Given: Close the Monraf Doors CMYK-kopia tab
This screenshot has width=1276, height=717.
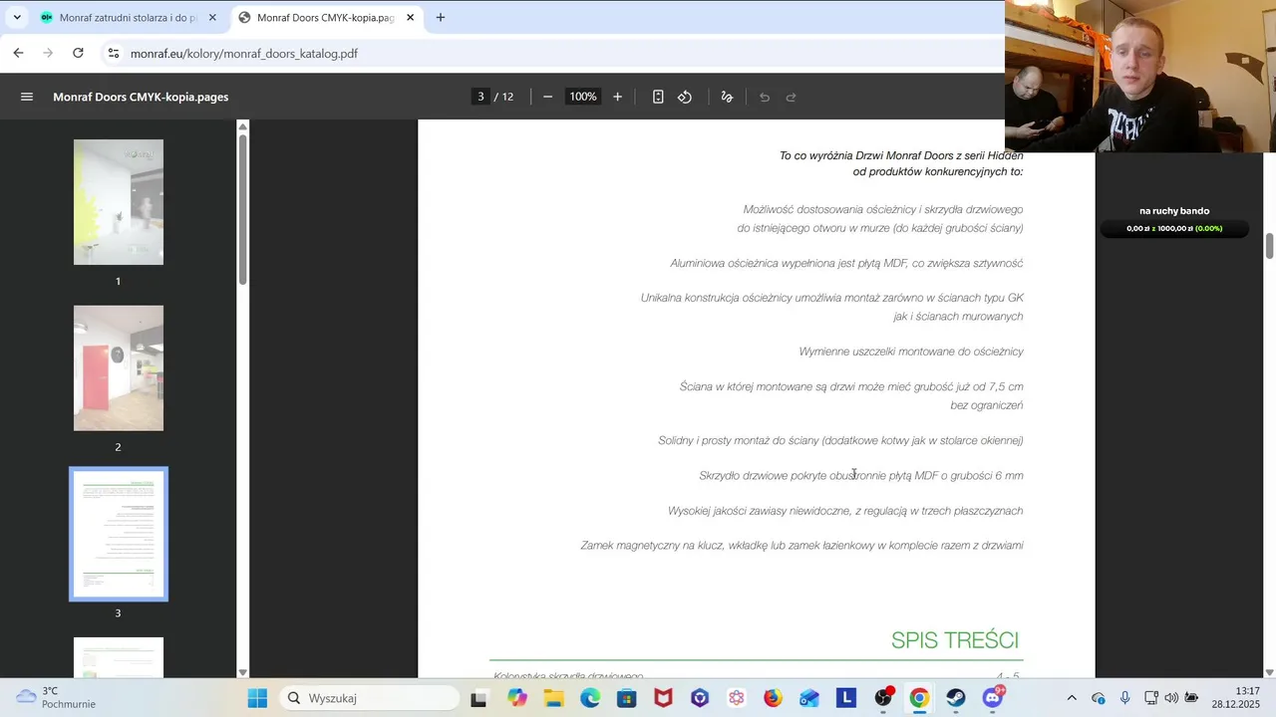Looking at the screenshot, I should pos(410,18).
